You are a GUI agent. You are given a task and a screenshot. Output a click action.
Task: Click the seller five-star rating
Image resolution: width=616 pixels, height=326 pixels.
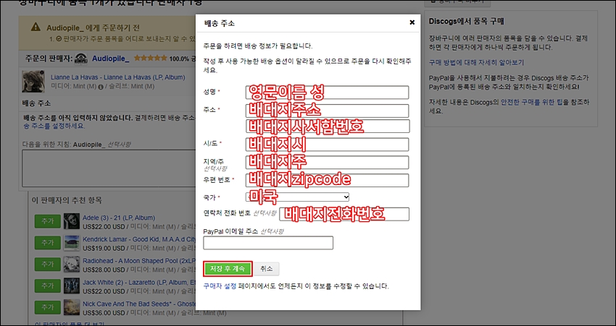pos(151,59)
